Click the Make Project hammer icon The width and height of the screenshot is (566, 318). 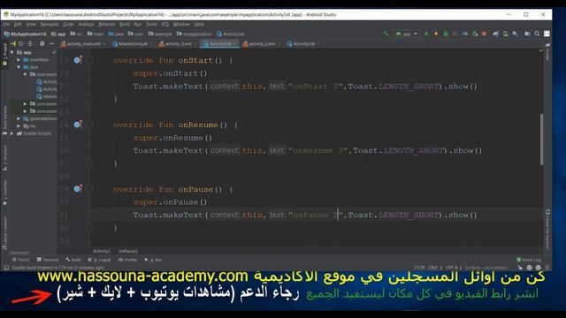(x=386, y=34)
